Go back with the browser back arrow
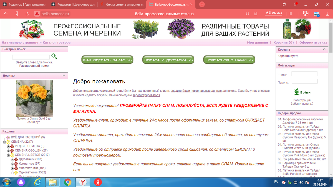Image resolution: width=333 pixels, height=187 pixels. [x=6, y=14]
